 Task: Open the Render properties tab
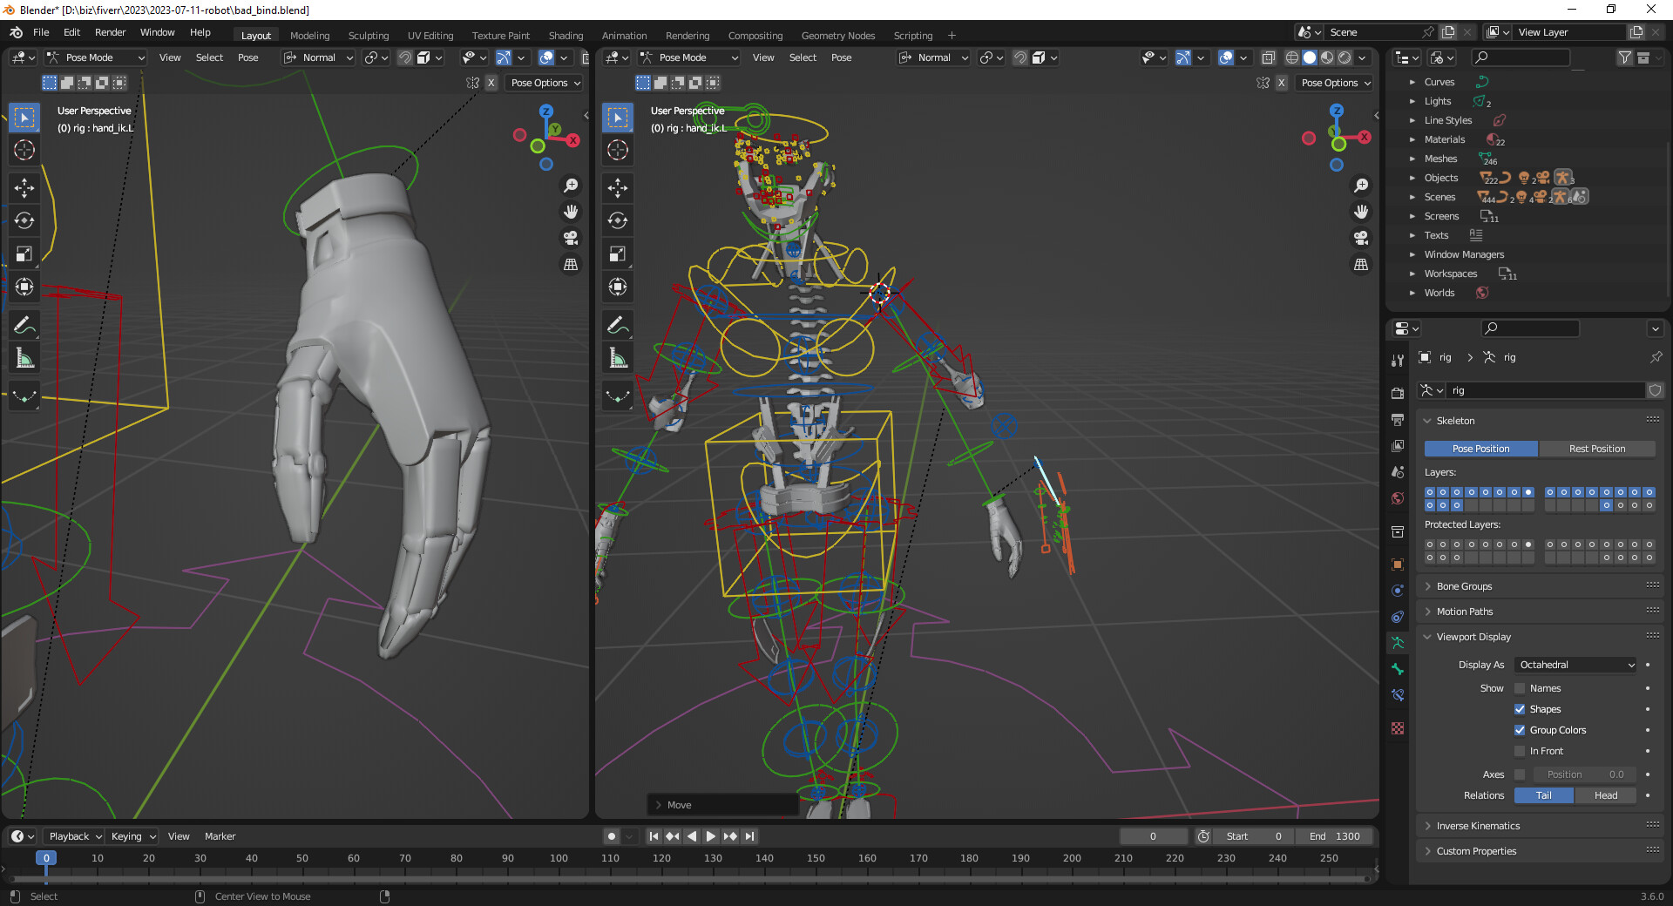tap(1398, 393)
